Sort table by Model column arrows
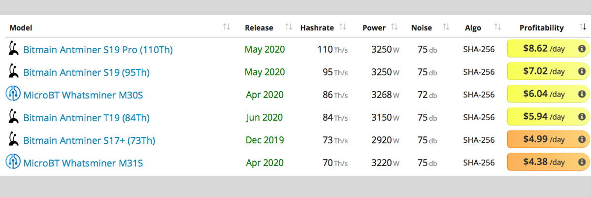591x197 pixels. 227,27
